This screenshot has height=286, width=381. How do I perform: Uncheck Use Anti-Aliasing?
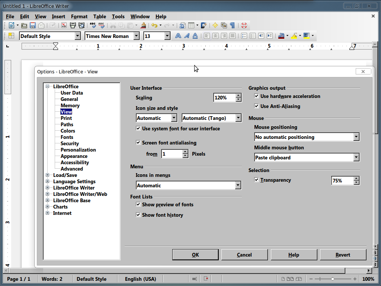(x=256, y=106)
